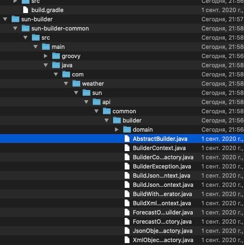Click the ForecastO...uilder.java file icon

tap(127, 212)
